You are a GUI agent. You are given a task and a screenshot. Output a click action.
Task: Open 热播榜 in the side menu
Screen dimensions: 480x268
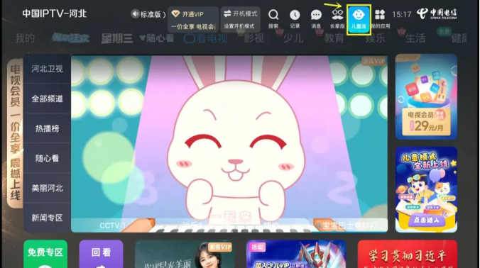(47, 128)
